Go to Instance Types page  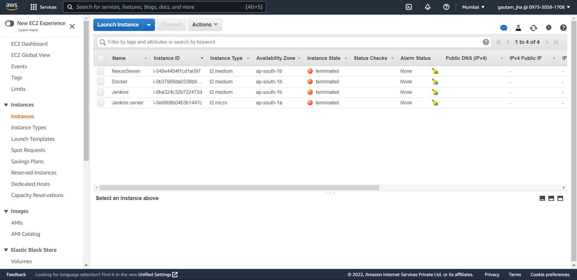point(29,128)
